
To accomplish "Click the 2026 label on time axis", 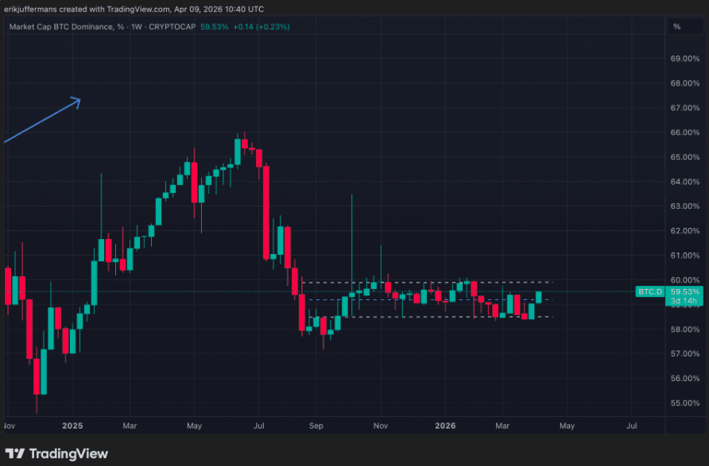I will [x=445, y=426].
